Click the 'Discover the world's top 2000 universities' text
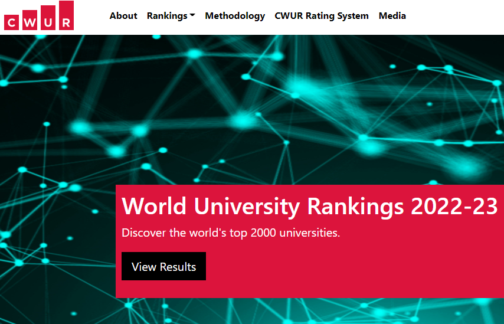This screenshot has width=504, height=324. tap(231, 233)
